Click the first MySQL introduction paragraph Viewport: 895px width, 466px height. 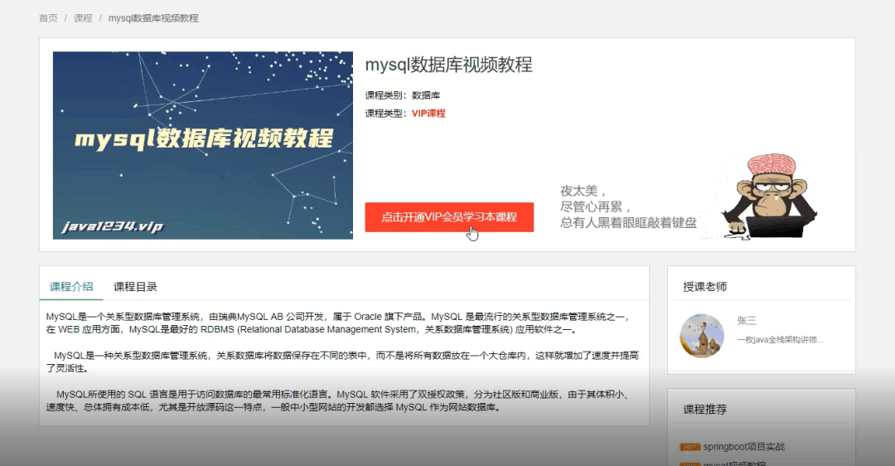tap(338, 323)
